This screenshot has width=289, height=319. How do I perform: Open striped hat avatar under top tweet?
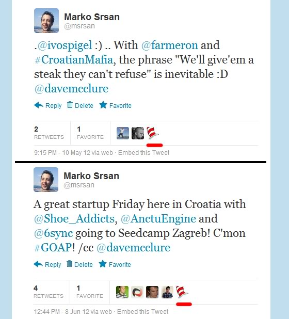[x=153, y=133]
